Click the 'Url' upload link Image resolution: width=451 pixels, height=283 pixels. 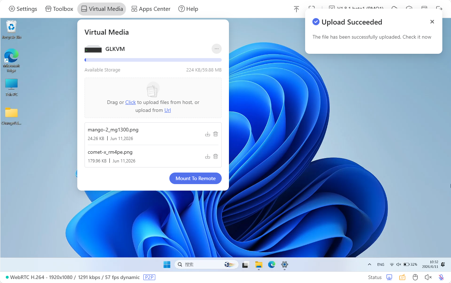[168, 110]
